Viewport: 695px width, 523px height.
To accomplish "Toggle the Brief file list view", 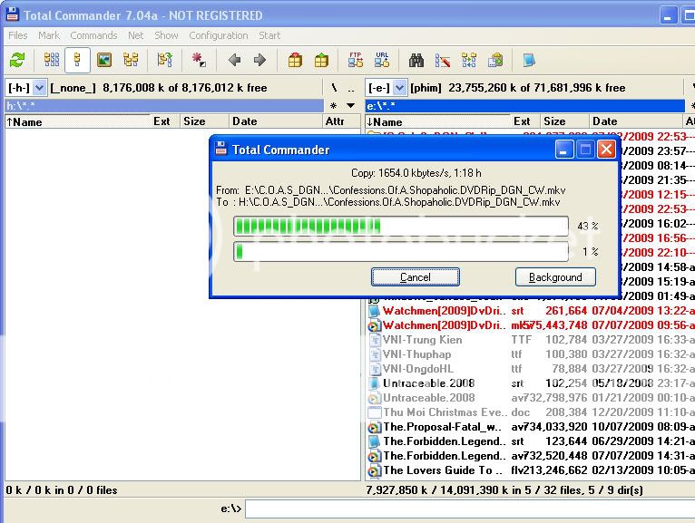I will point(52,61).
